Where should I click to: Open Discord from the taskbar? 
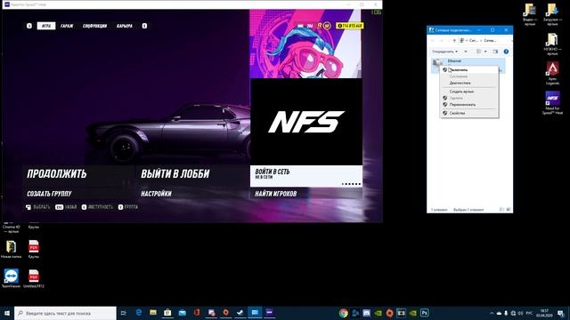point(366,313)
